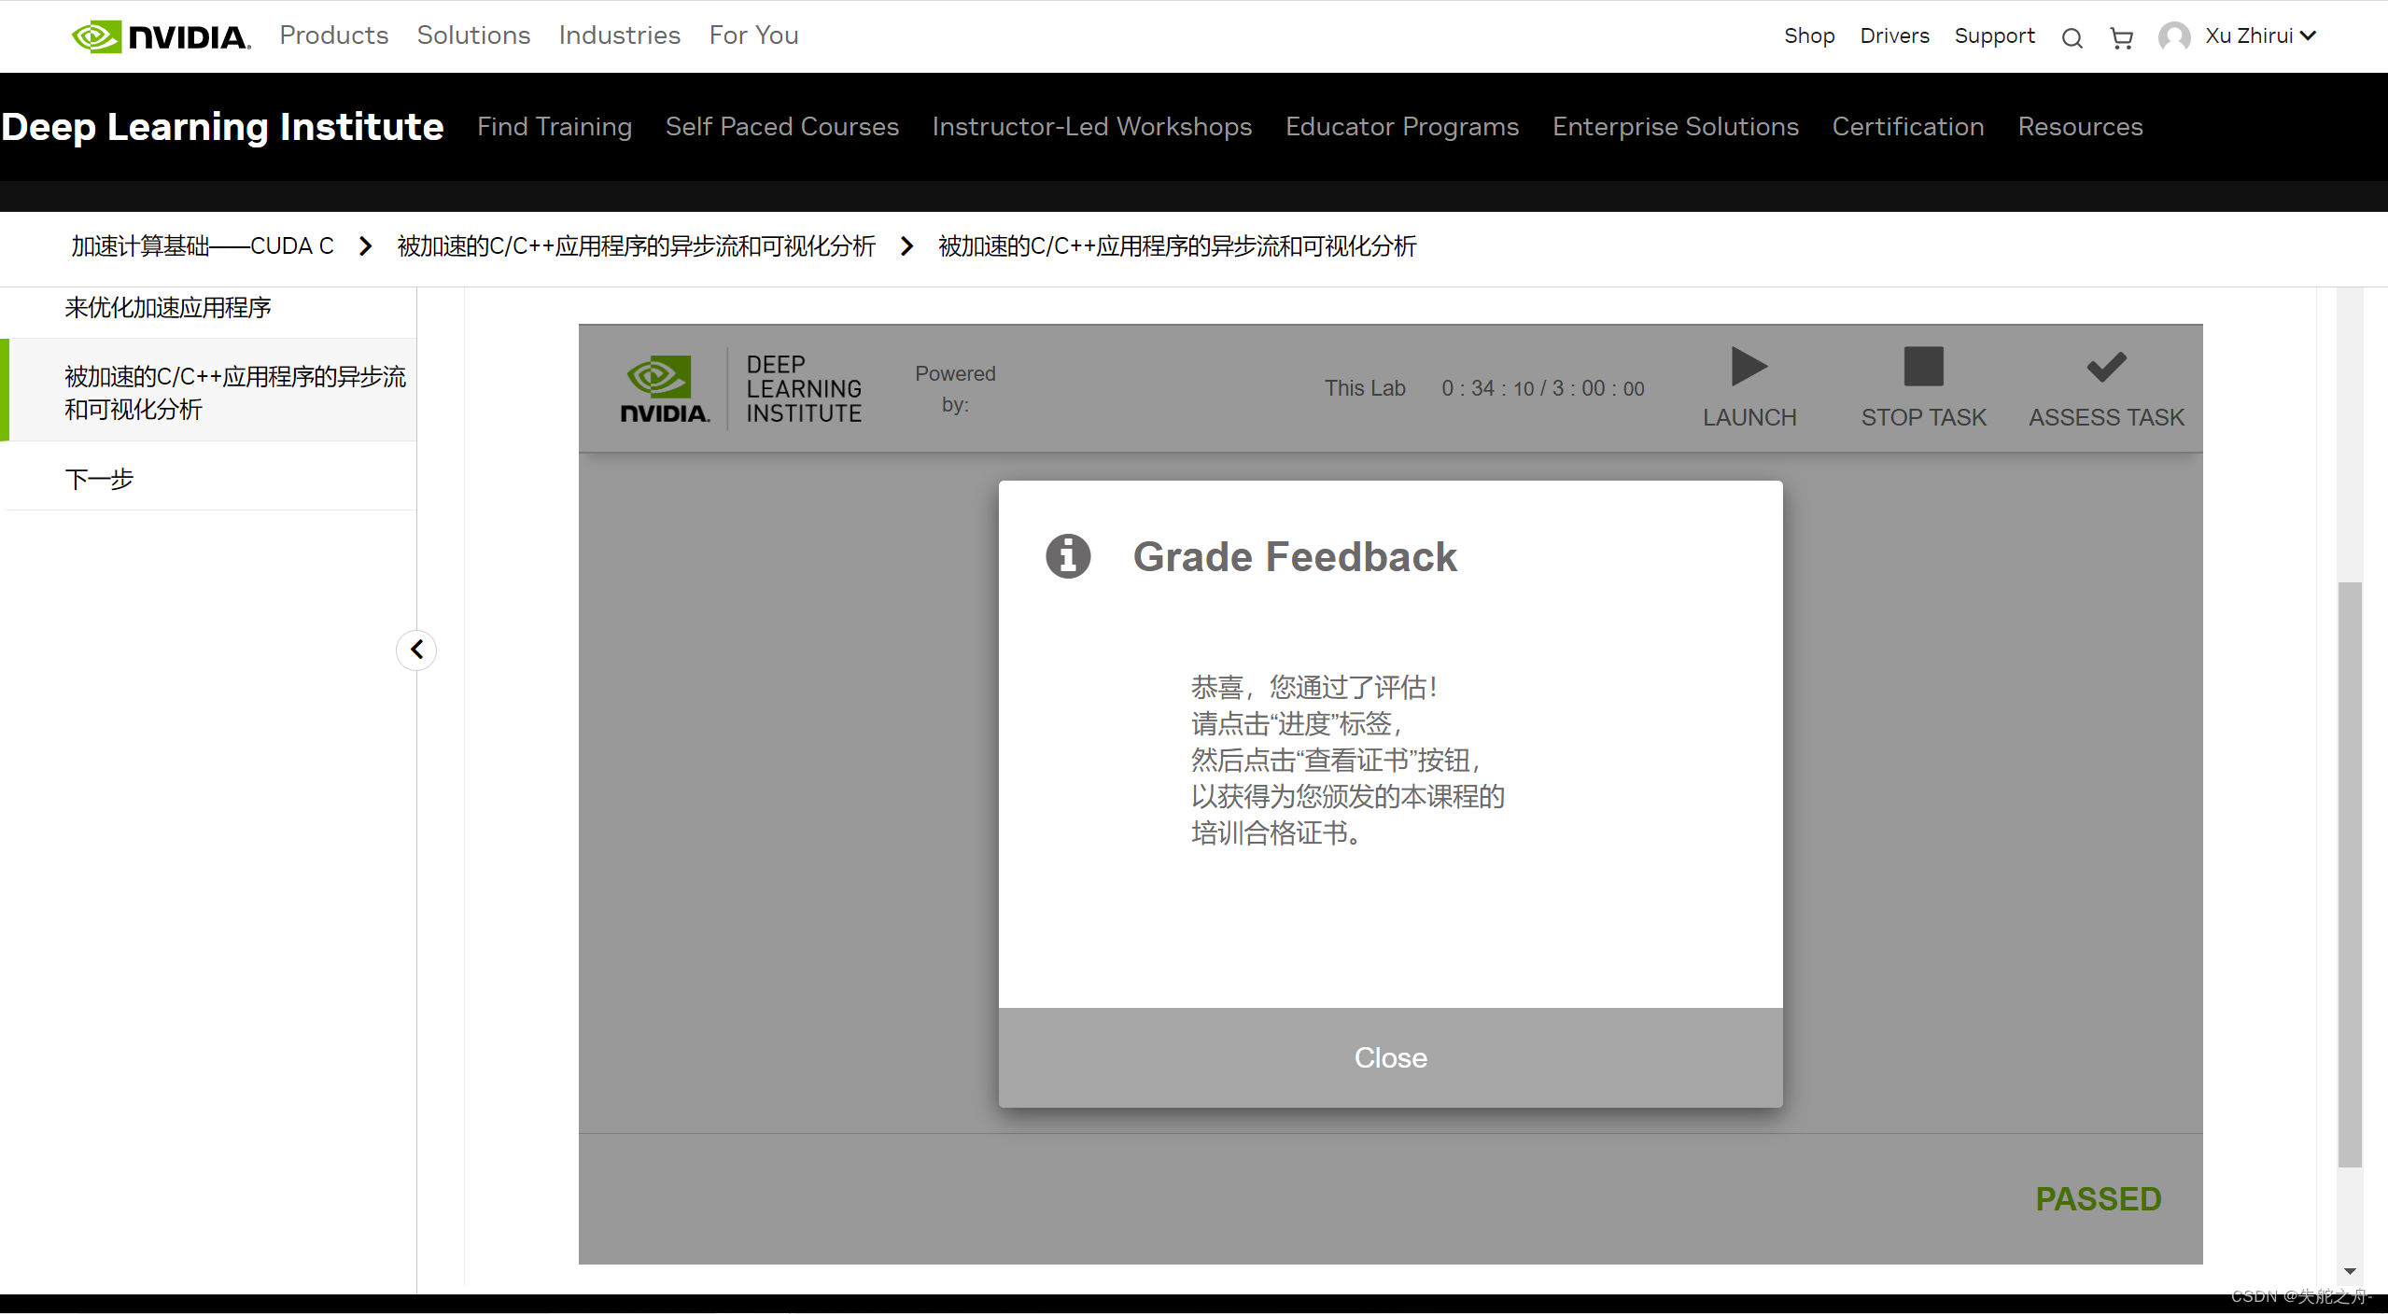Click the ASSESS TASK checkmark icon

pos(2106,367)
